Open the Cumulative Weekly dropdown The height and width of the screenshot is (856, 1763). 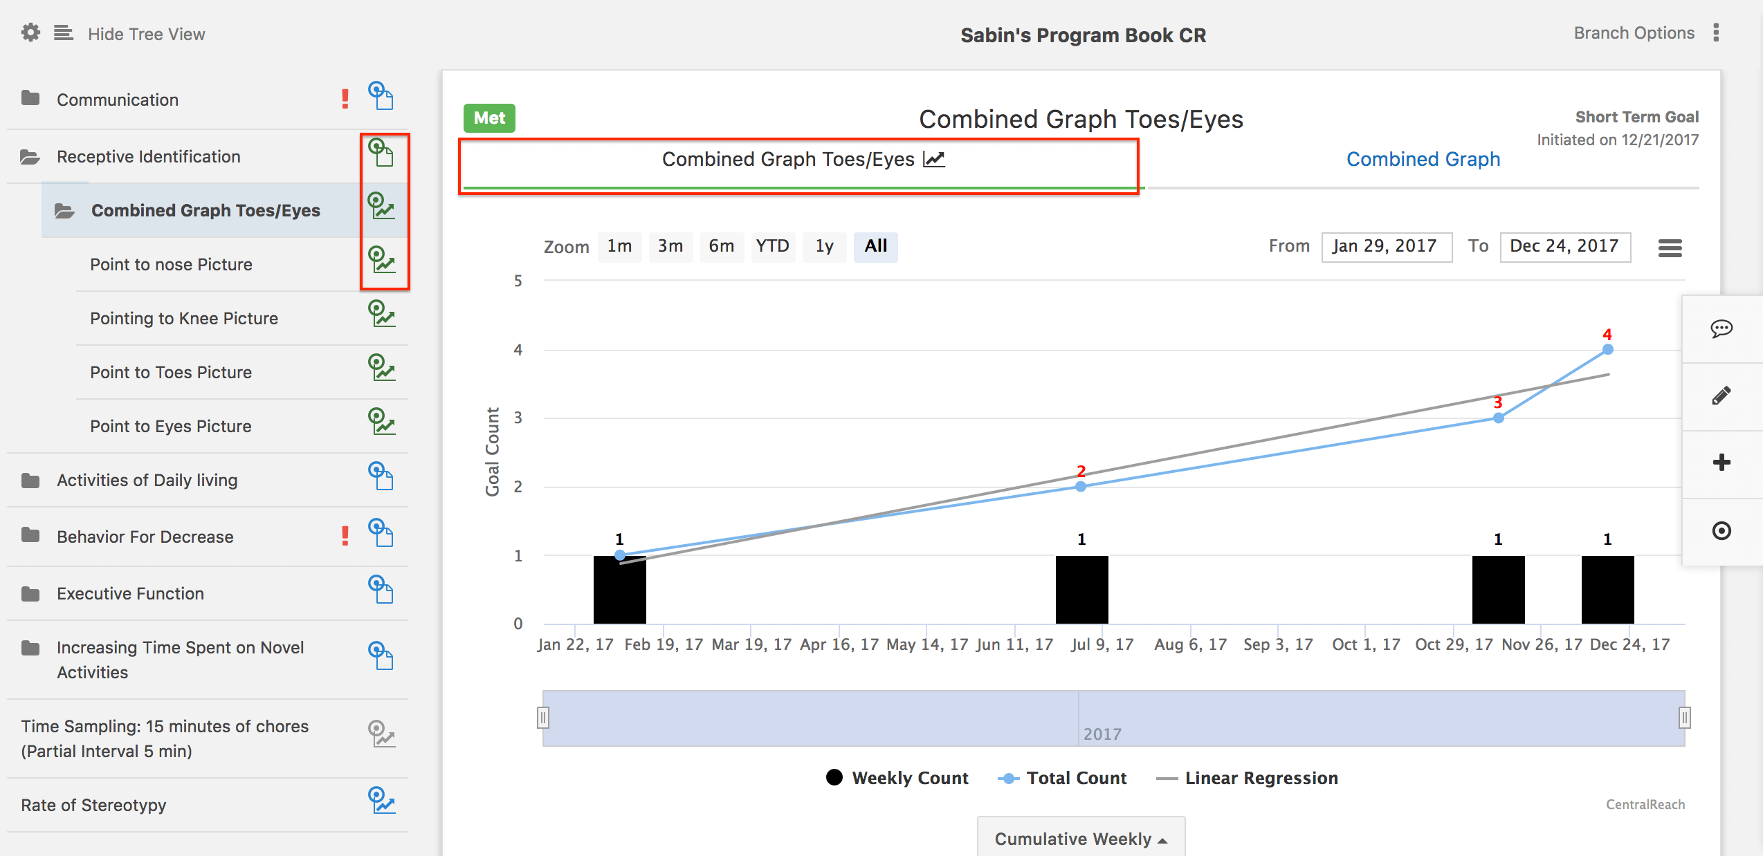click(1080, 837)
